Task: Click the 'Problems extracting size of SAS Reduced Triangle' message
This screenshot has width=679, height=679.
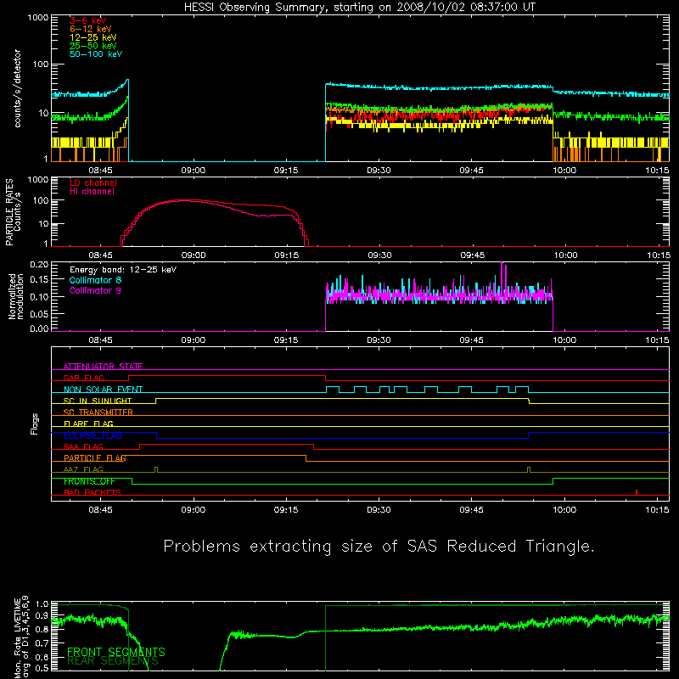Action: 379,546
